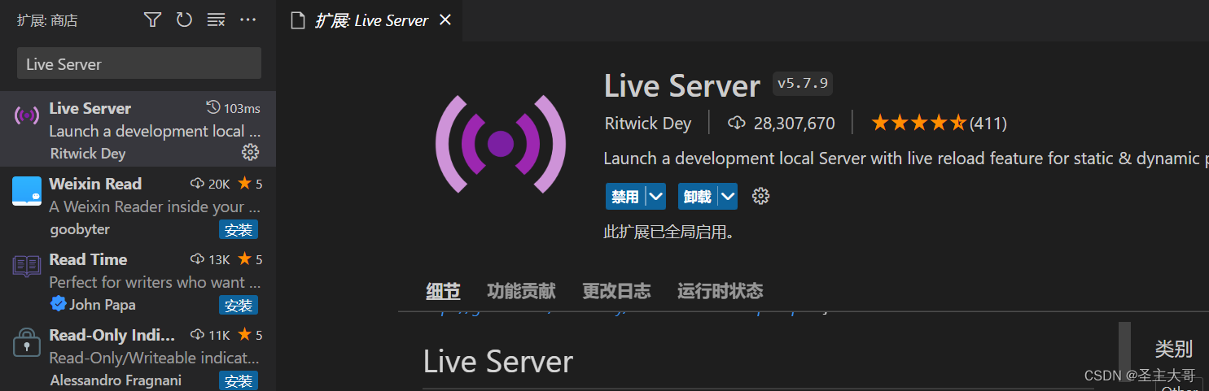Install the Read Time extension
The height and width of the screenshot is (391, 1209).
coord(239,306)
